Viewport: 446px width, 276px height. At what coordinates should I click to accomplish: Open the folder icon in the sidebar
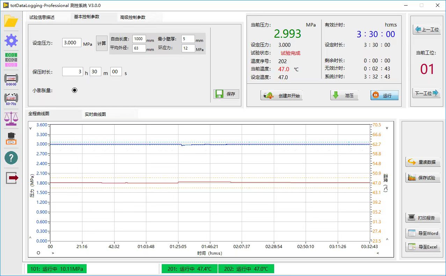point(11,21)
